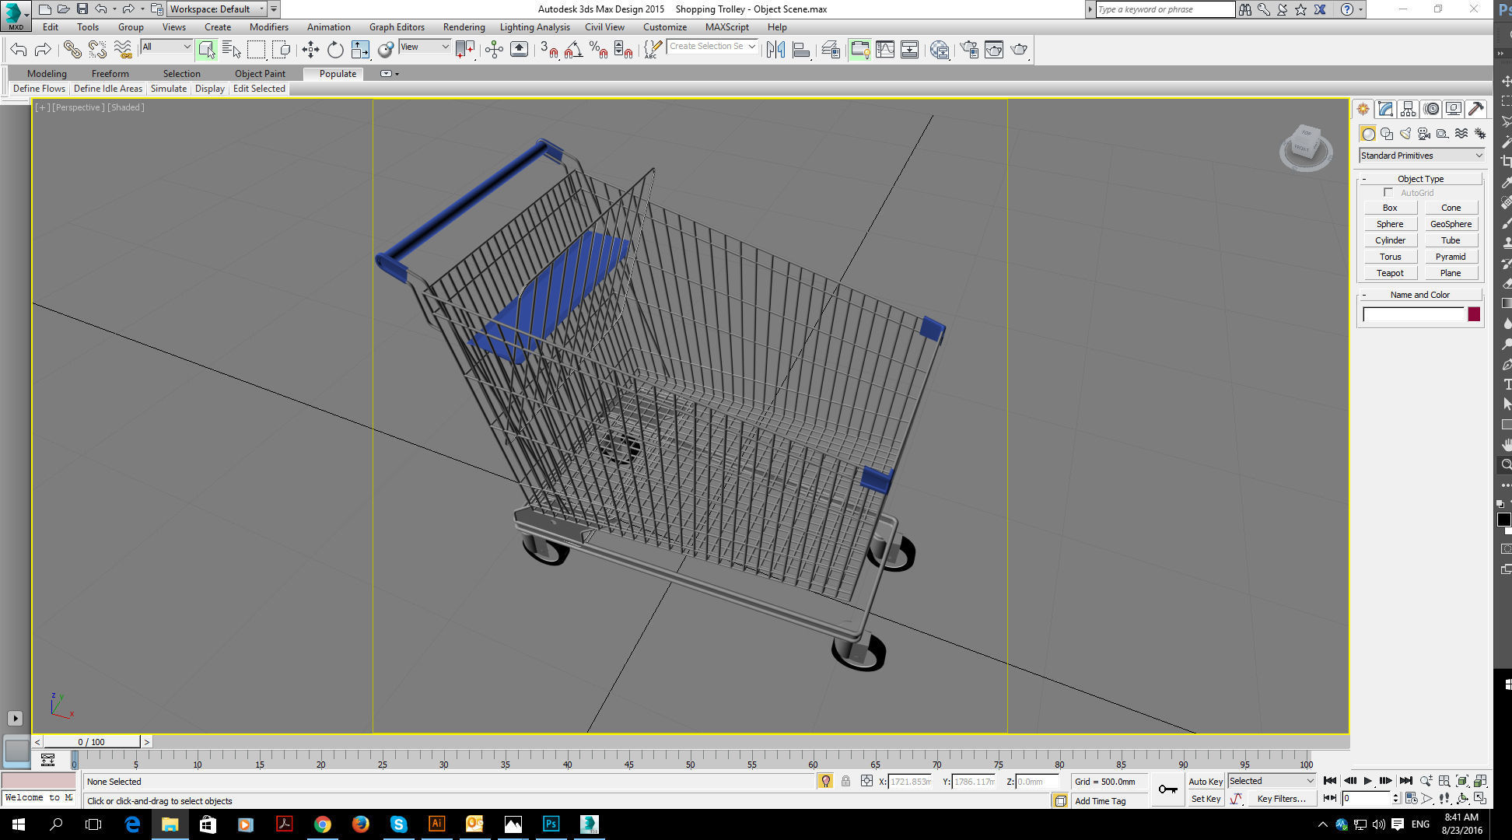1512x840 pixels.
Task: Click the Use Pivot Point Center icon
Action: point(464,50)
